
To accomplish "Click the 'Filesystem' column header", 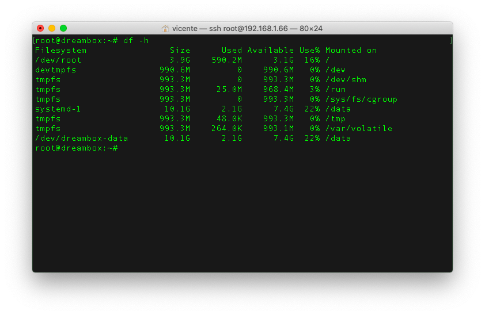I will 60,50.
